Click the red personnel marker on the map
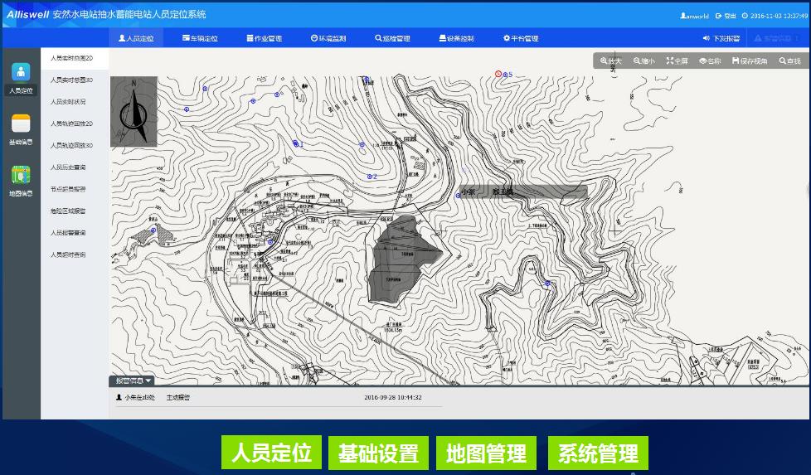 tap(498, 74)
